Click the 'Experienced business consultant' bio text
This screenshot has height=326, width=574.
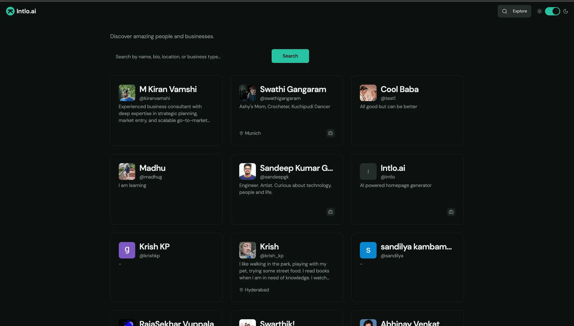tap(164, 113)
